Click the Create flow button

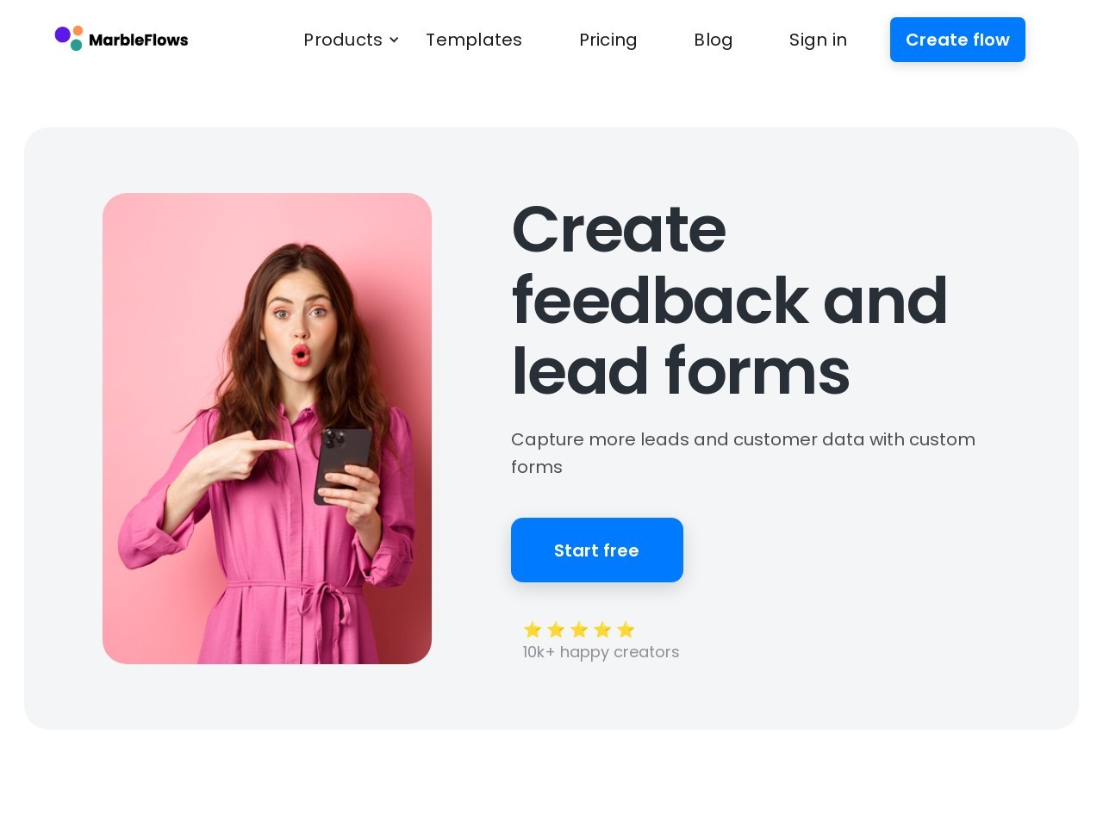point(957,40)
